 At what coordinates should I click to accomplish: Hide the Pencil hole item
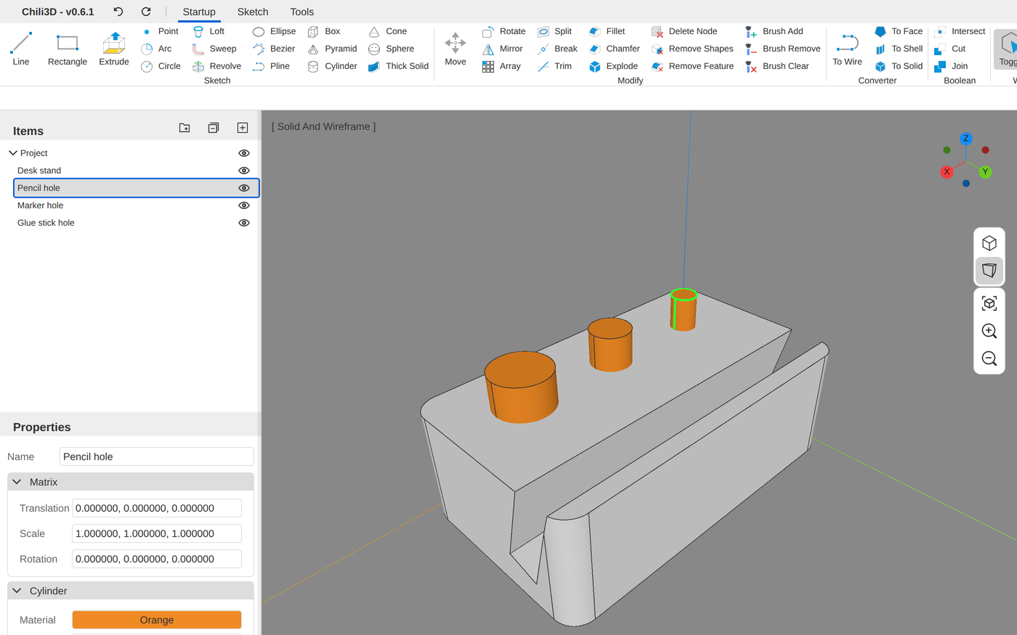click(x=244, y=188)
